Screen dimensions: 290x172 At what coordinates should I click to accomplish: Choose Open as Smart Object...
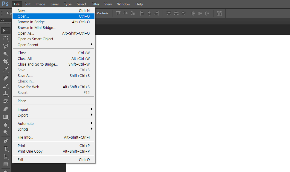(54, 39)
